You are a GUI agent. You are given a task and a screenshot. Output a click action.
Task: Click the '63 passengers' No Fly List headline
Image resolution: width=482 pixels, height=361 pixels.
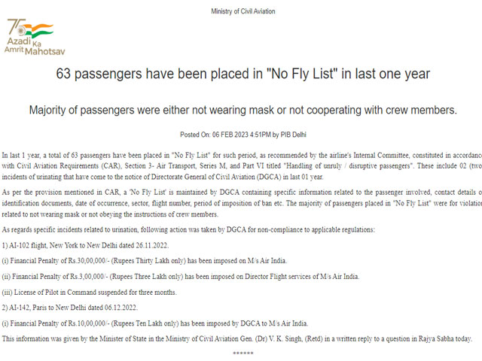pyautogui.click(x=243, y=74)
